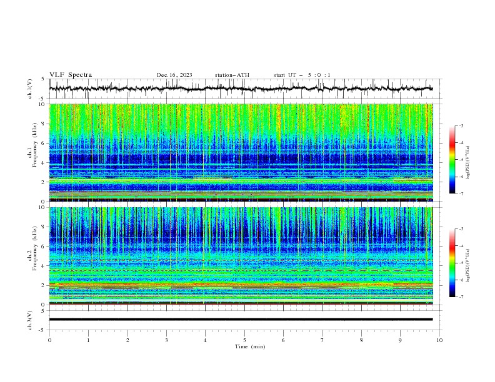Click the "Time (min)" axis label
Screen dimensions: 495x382
click(250, 346)
